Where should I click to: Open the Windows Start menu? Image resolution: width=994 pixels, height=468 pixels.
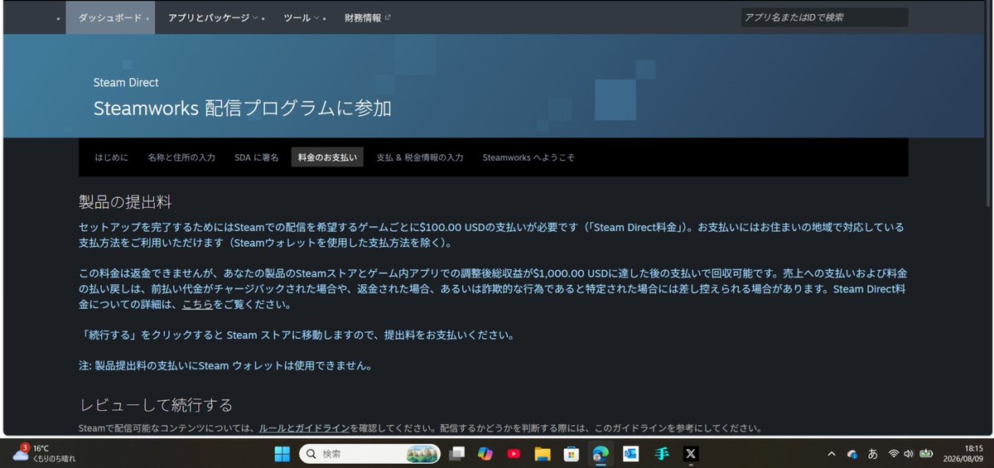[282, 454]
